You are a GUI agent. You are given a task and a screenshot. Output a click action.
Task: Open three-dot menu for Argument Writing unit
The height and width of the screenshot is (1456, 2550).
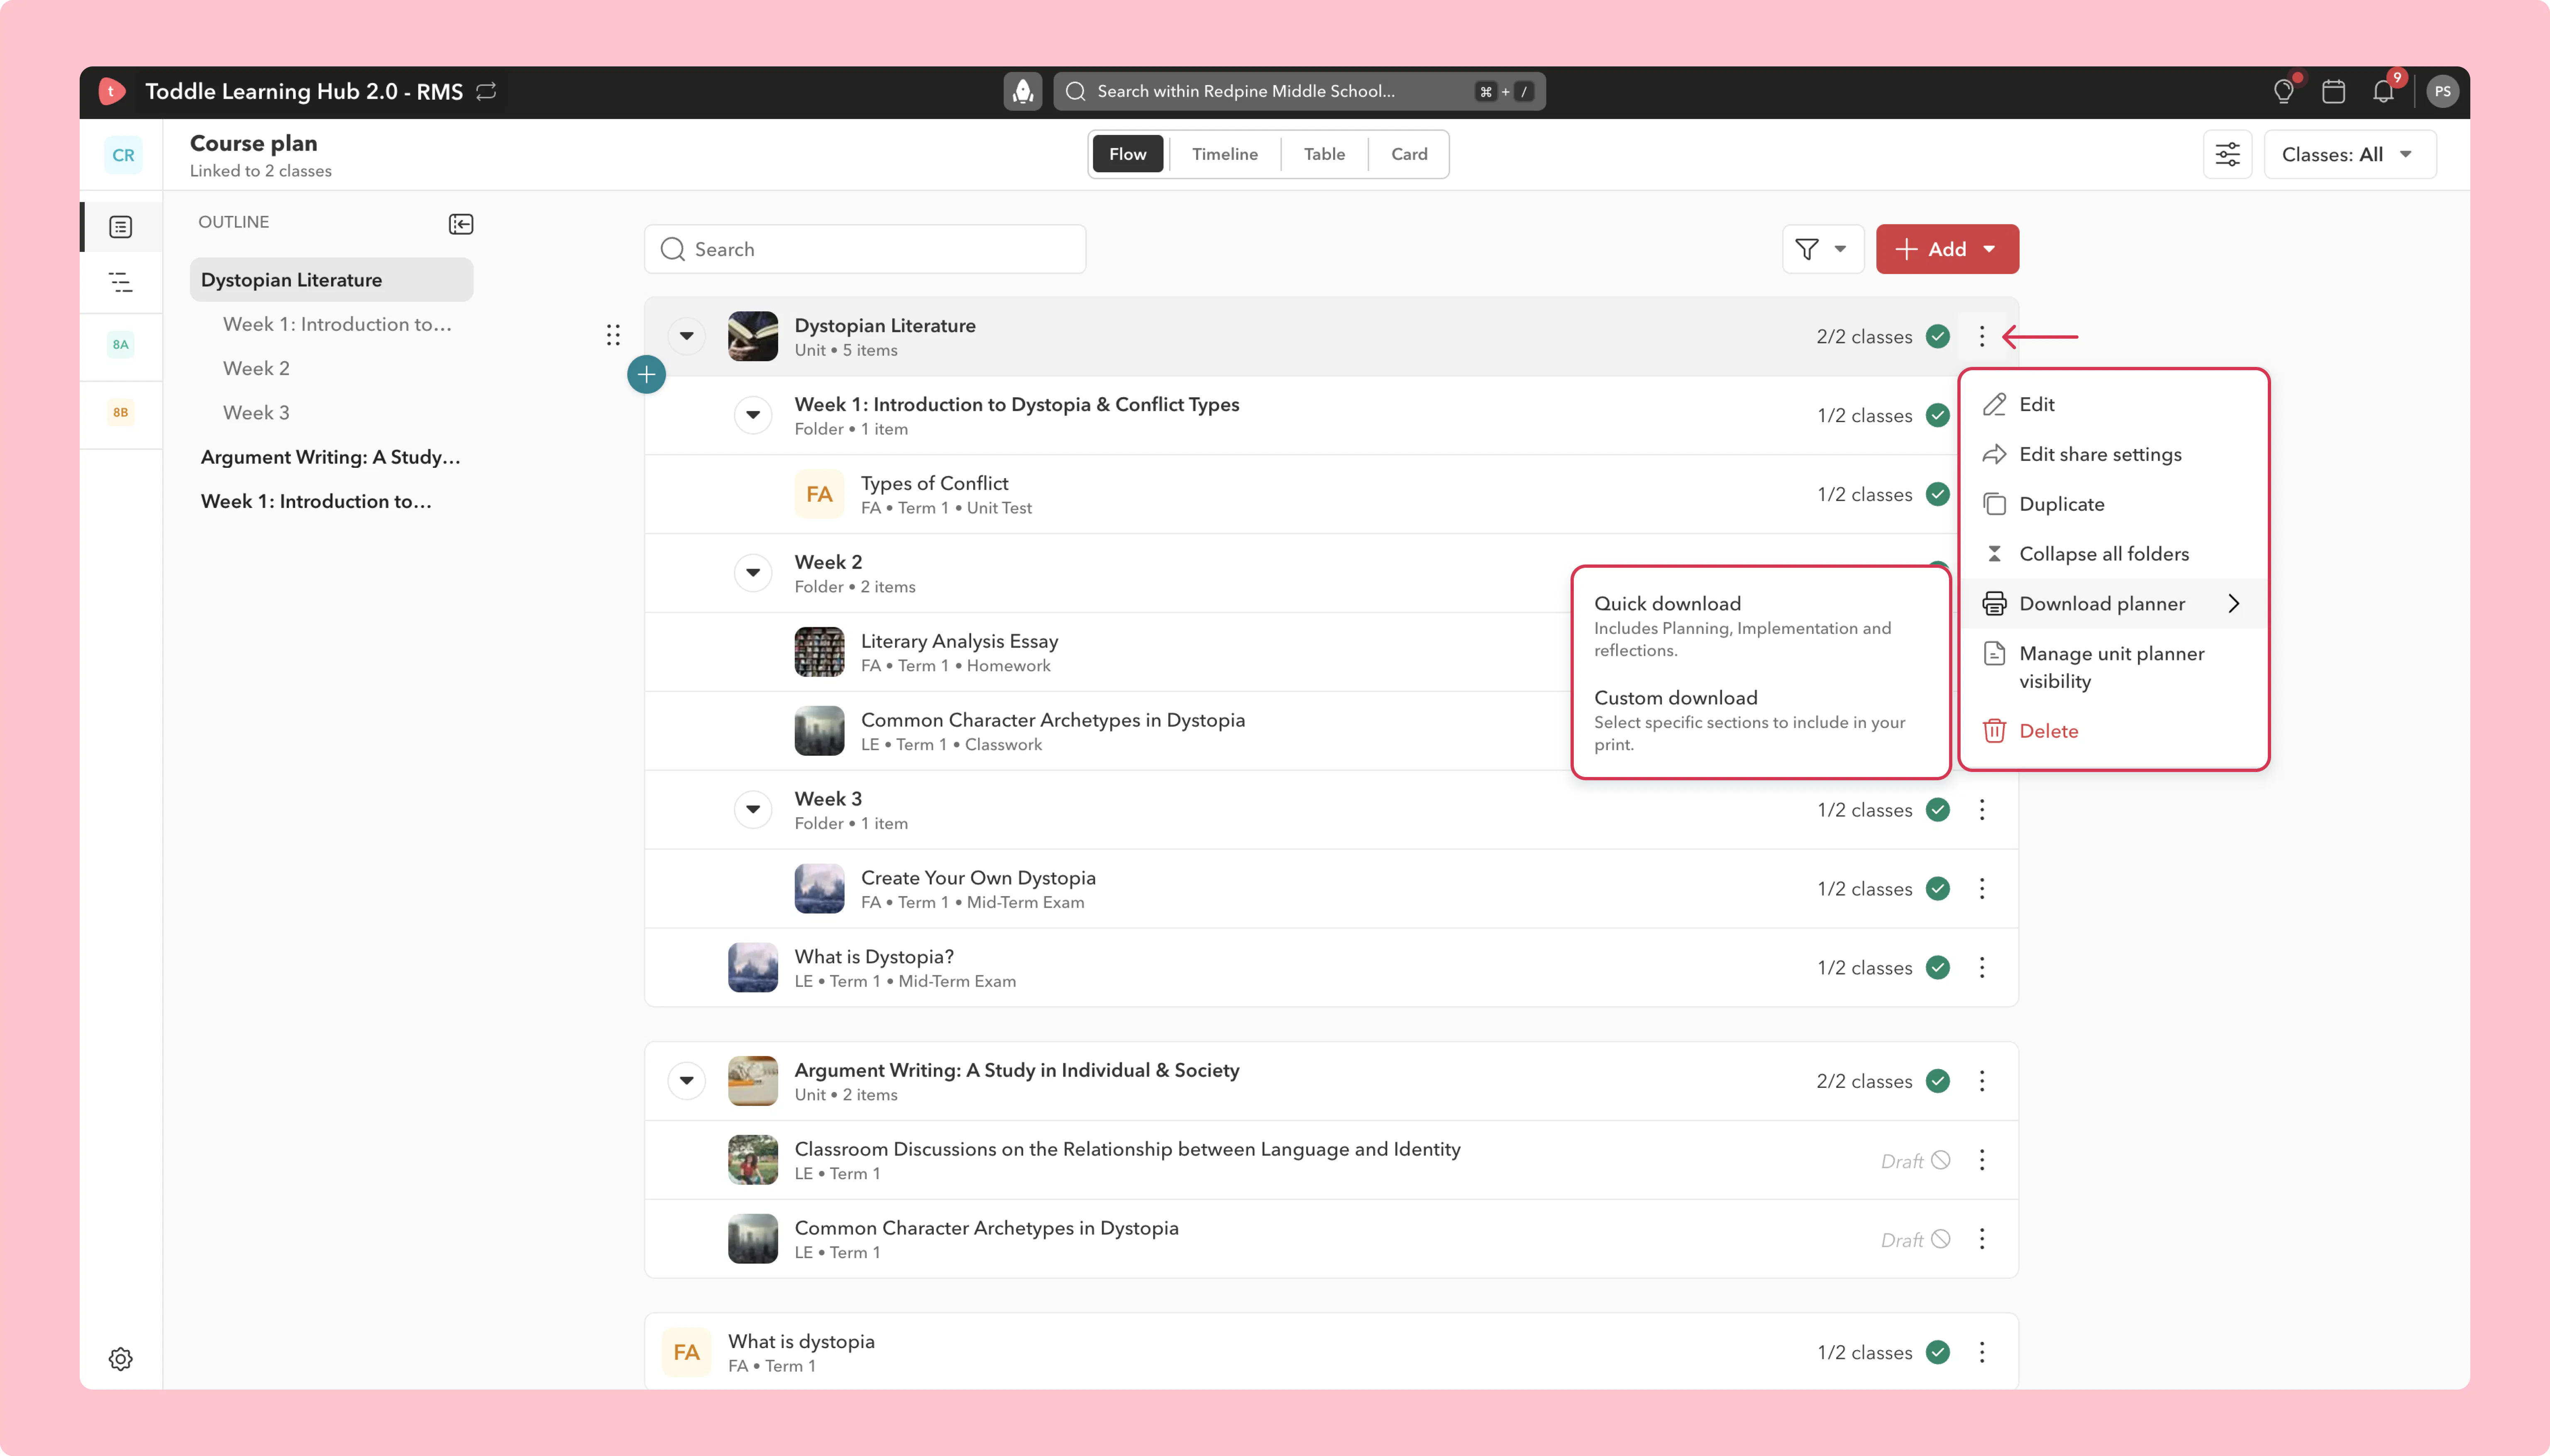coord(1982,1081)
